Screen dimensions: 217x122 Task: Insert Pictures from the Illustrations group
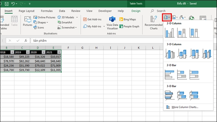pos(27,22)
